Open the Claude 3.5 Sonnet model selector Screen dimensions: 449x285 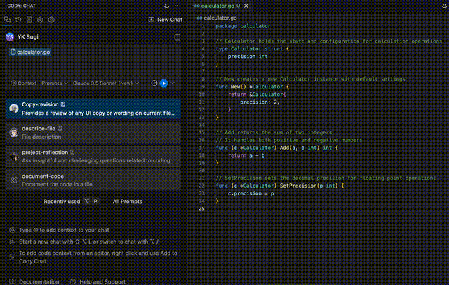(x=106, y=83)
